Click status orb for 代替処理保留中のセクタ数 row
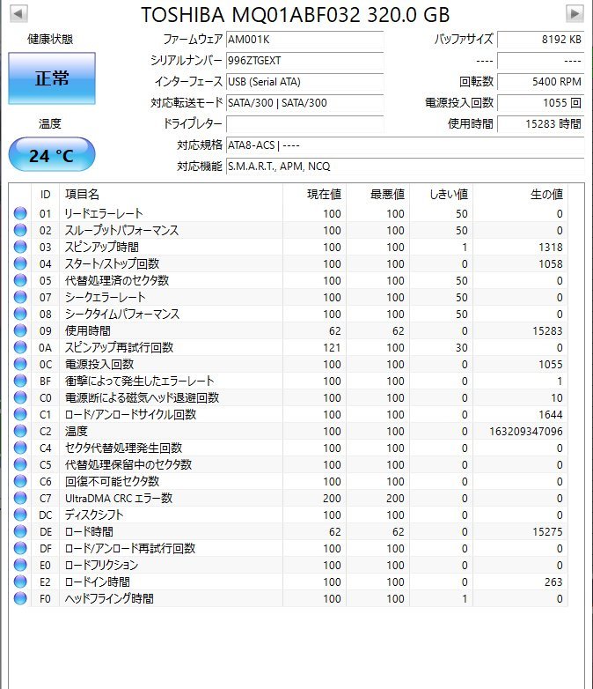593x689 pixels. click(x=20, y=464)
